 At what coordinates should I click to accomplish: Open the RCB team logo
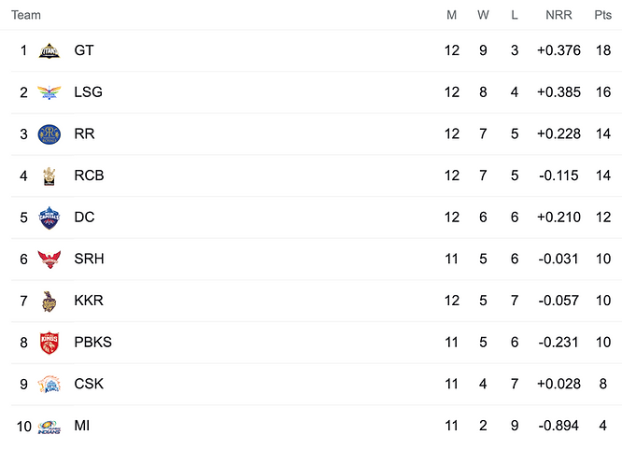click(x=49, y=176)
